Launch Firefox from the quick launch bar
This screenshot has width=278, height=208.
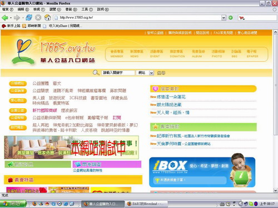pos(34,204)
